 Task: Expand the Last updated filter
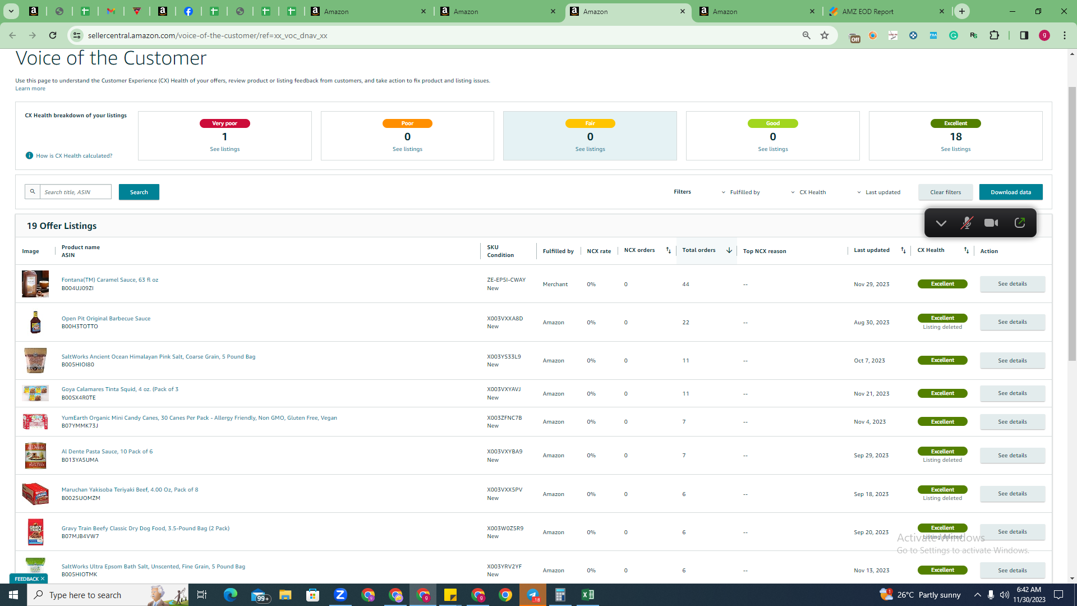(x=878, y=192)
